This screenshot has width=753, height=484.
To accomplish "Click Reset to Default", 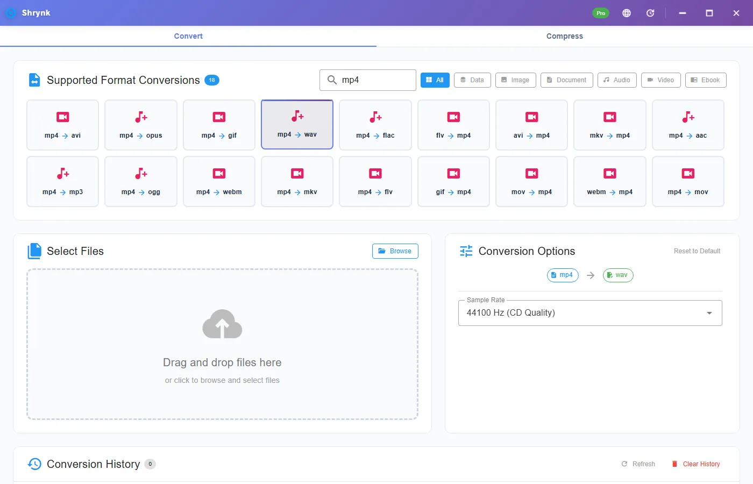I will [x=697, y=251].
